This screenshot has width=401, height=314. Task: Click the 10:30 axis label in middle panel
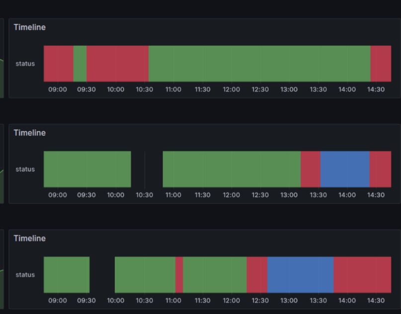[145, 195]
